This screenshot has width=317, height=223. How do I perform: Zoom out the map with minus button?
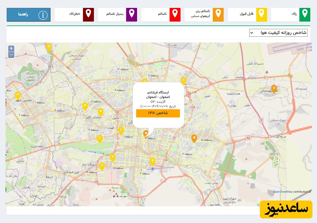pos(11,55)
